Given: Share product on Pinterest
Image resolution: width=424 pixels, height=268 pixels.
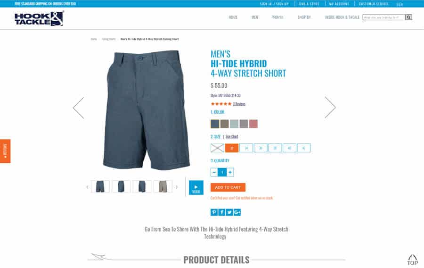Looking at the screenshot, I should 214,212.
